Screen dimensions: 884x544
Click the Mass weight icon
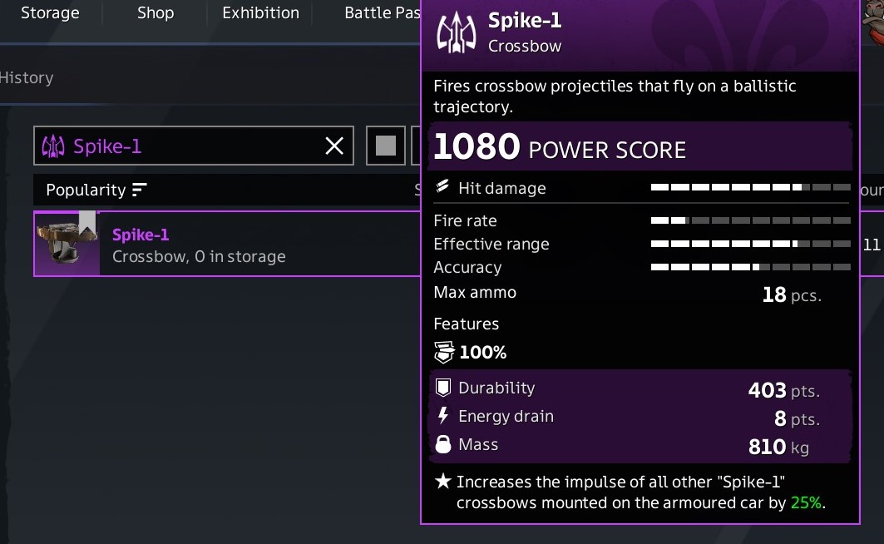point(443,445)
